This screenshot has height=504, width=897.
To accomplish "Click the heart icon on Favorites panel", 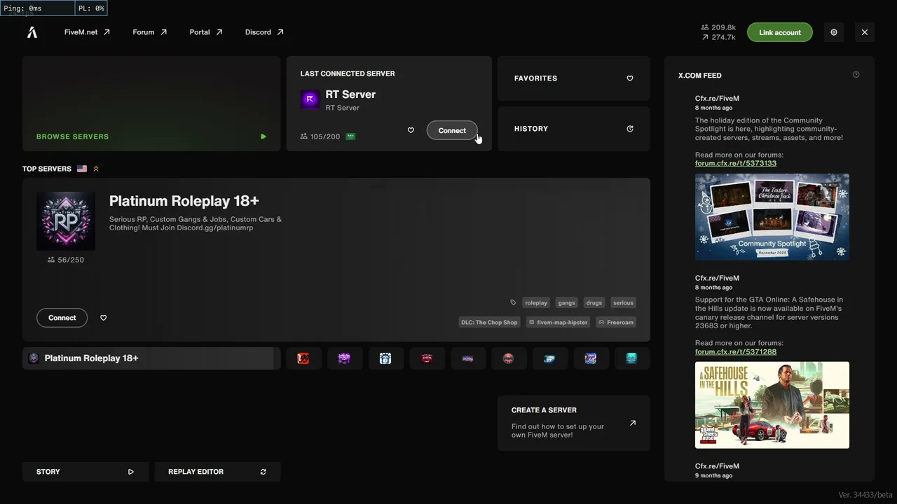I will tap(630, 78).
